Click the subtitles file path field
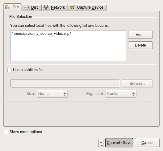Image resolution: width=163 pixels, height=151 pixels. pos(65,84)
